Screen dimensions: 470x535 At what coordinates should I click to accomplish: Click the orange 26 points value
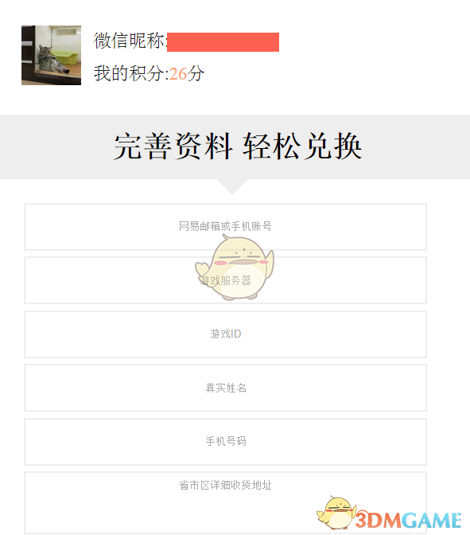178,74
